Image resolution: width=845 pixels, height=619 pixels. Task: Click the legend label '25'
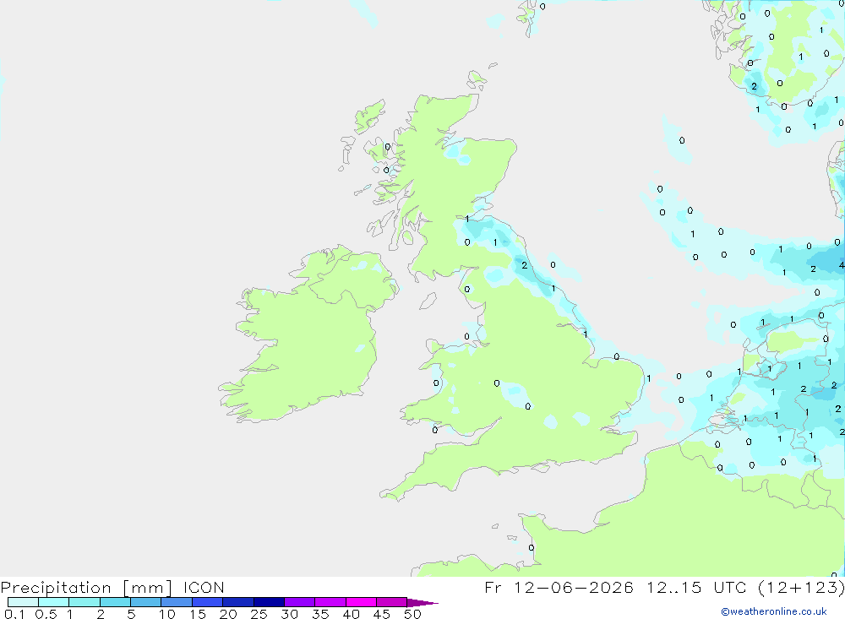259,614
